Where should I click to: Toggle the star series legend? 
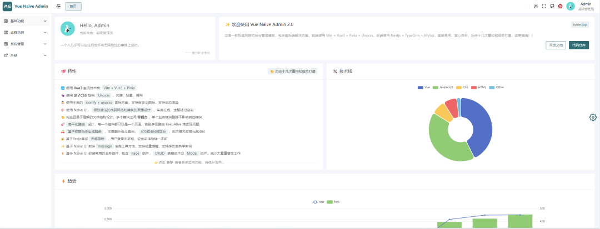pos(318,201)
